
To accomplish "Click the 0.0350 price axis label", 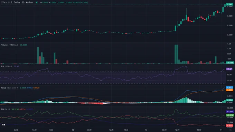I will (x=230, y=26).
